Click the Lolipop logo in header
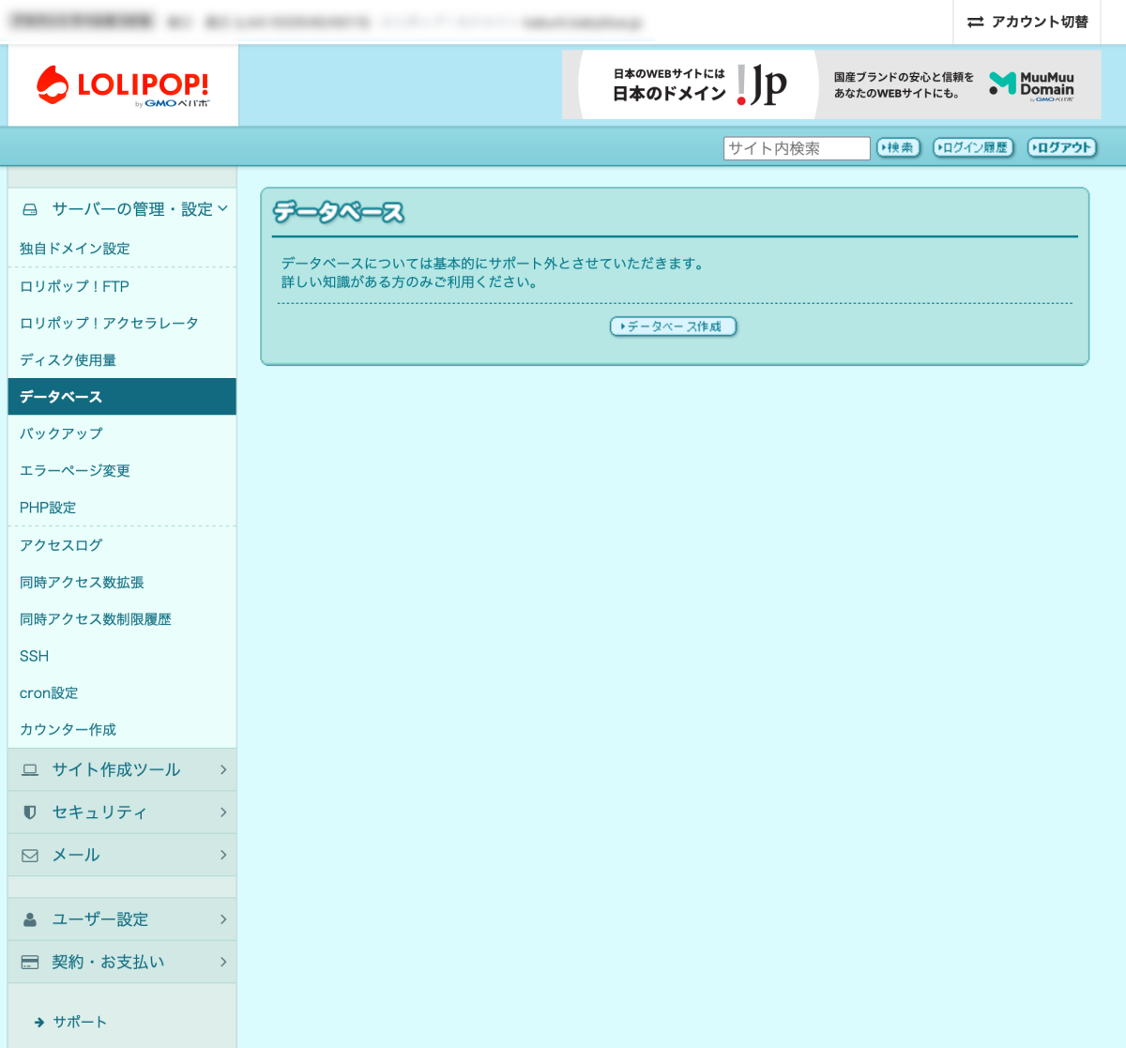The image size is (1126, 1048). pos(123,86)
